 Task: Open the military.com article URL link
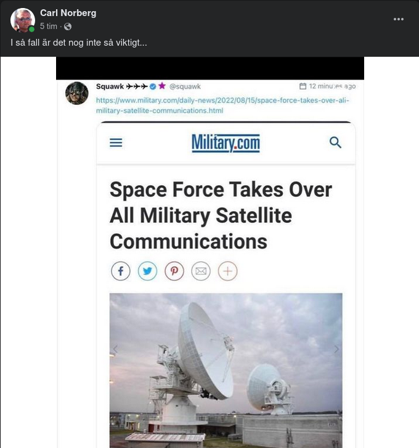222,105
